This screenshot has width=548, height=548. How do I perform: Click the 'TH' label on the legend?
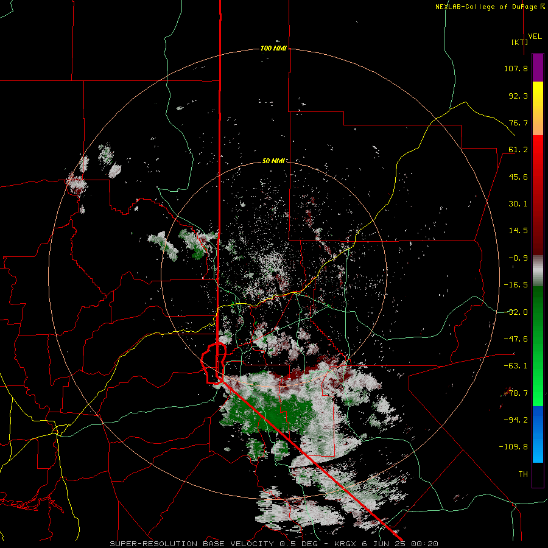tap(523, 474)
